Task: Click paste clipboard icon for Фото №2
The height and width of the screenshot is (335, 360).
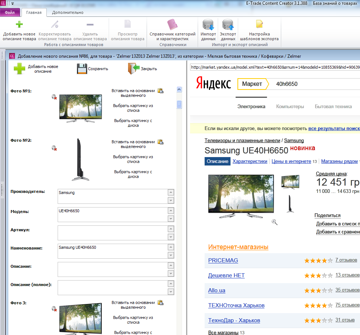Action: (x=160, y=142)
